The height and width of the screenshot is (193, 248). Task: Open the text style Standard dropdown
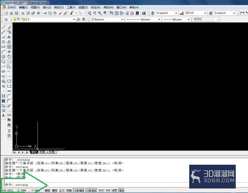pyautogui.click(x=176, y=13)
